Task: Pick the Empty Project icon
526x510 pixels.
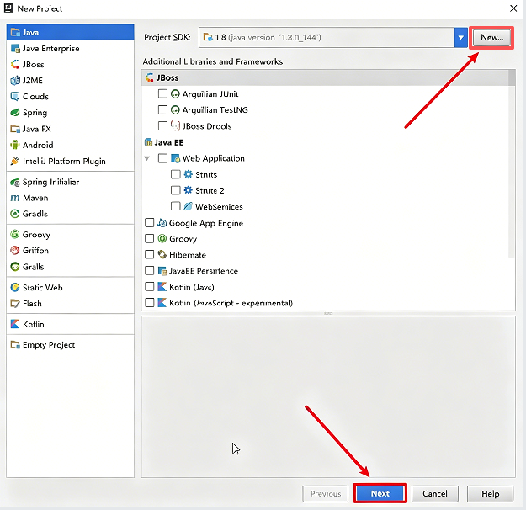Action: coord(15,345)
